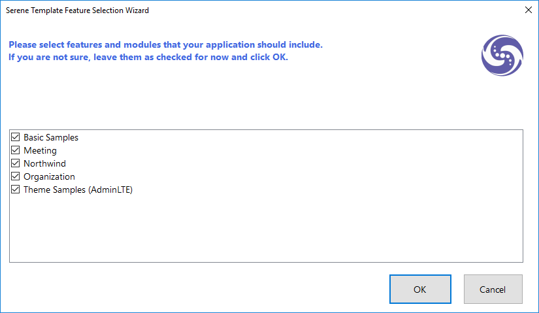Select the Theme Samples (AdminLTE) label

[78, 190]
